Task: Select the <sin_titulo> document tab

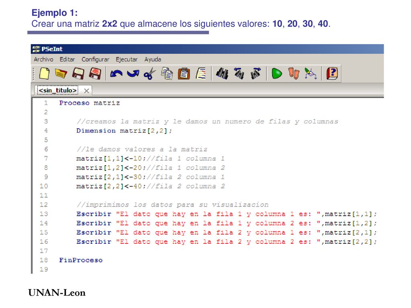Action: point(58,90)
